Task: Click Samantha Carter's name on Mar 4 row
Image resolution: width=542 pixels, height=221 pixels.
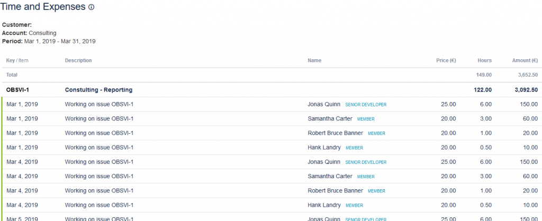Action: (330, 177)
